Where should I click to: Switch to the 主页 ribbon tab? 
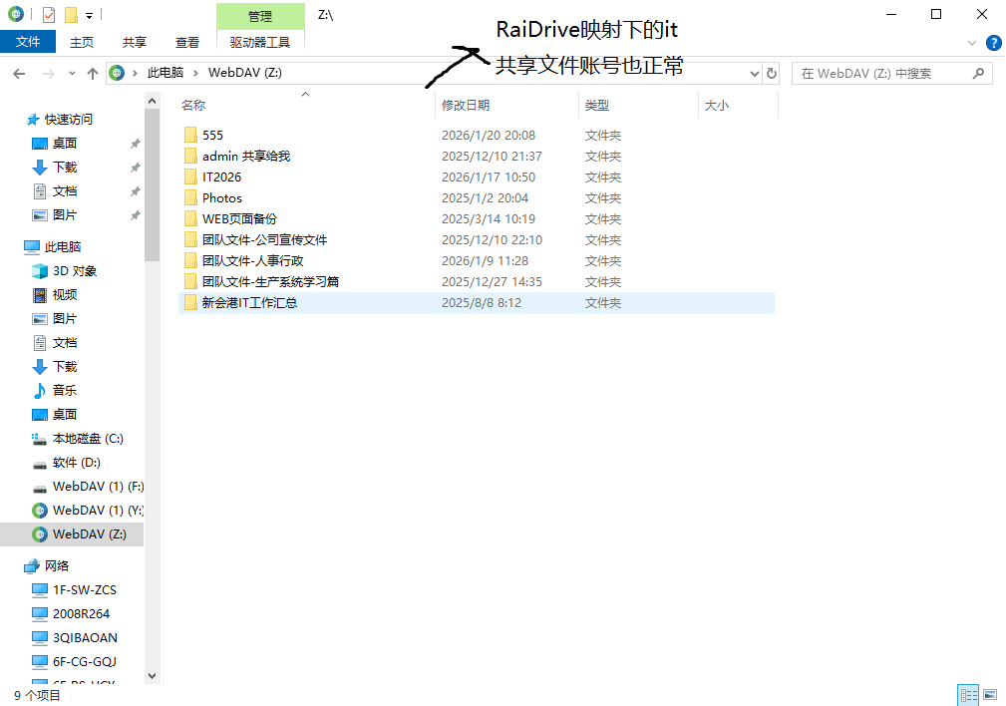point(82,42)
